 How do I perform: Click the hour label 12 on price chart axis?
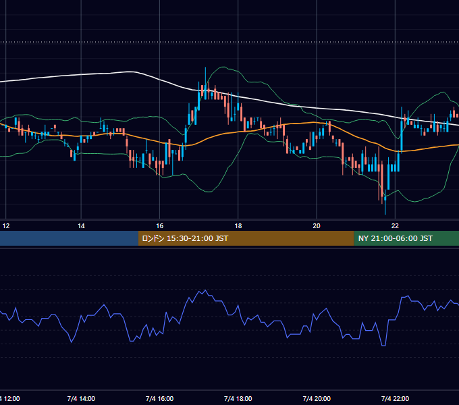[x=6, y=226]
